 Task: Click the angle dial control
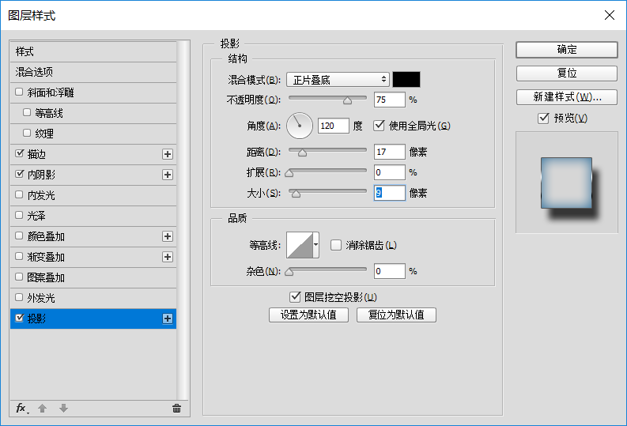[300, 126]
